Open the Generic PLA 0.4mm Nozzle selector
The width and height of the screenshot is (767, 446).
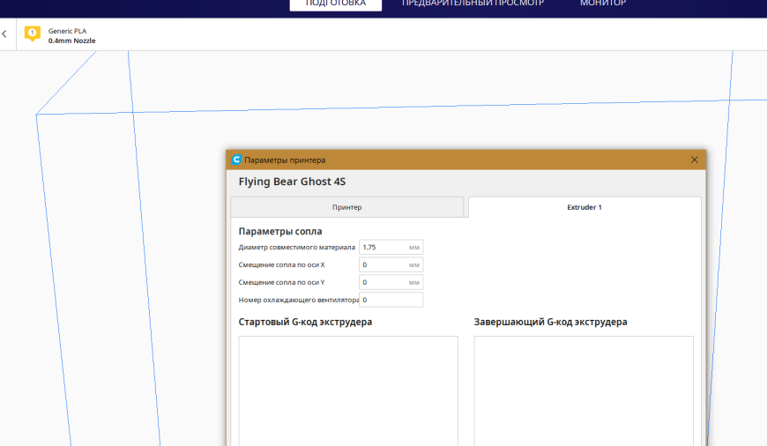click(x=71, y=35)
